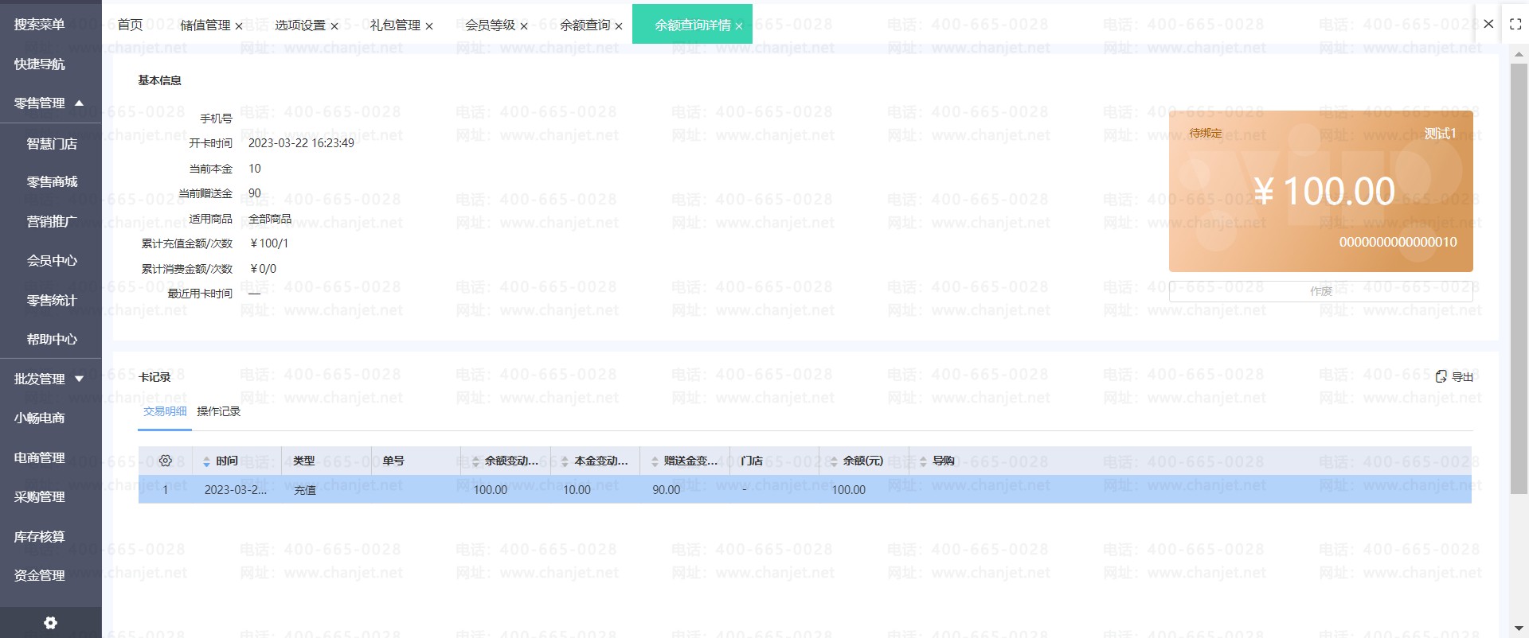
Task: Close the 储值管理 tab
Action: (239, 26)
